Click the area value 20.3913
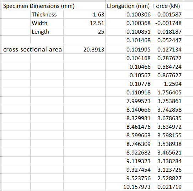 (84, 49)
